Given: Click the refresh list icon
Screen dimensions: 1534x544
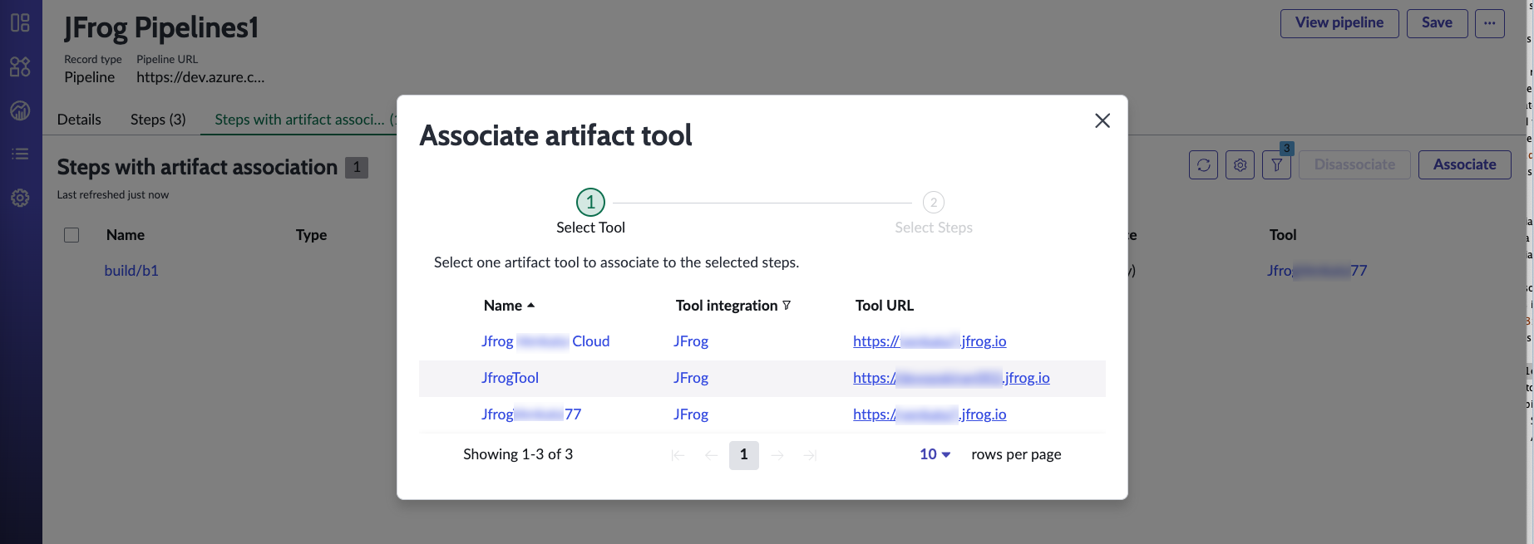Looking at the screenshot, I should coord(1203,164).
